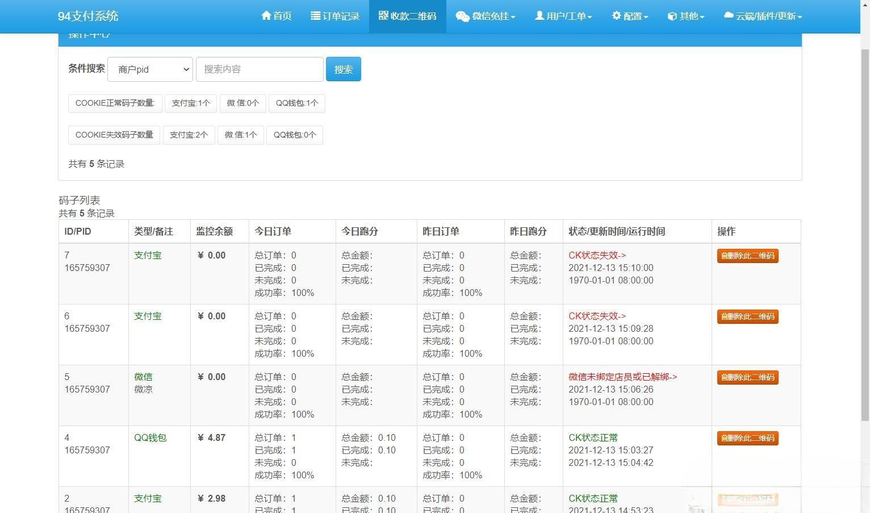
Task: Expand the 微信免挂 dropdown menu
Action: click(x=486, y=16)
